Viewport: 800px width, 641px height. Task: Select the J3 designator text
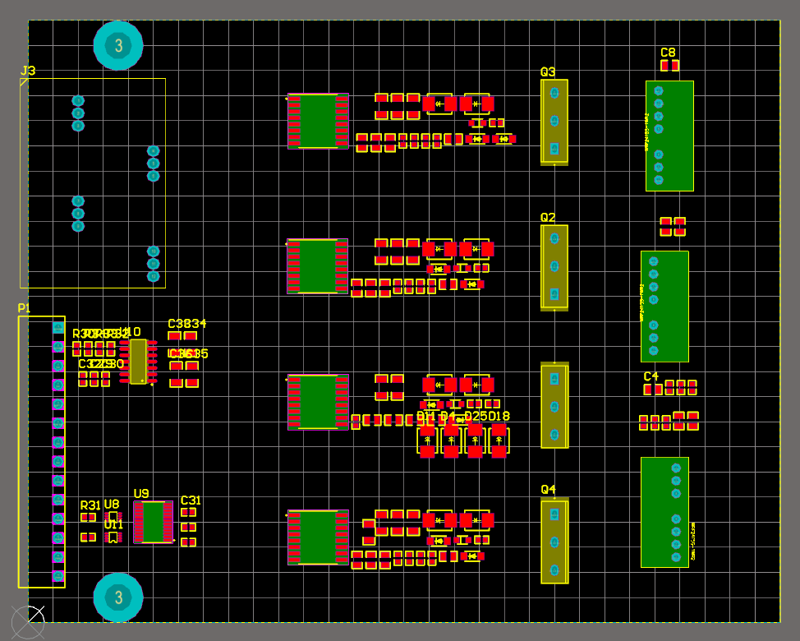click(28, 71)
